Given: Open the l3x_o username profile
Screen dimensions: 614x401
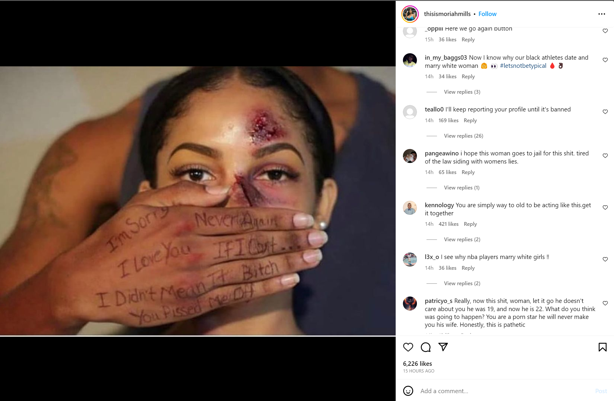Looking at the screenshot, I should pyautogui.click(x=432, y=257).
